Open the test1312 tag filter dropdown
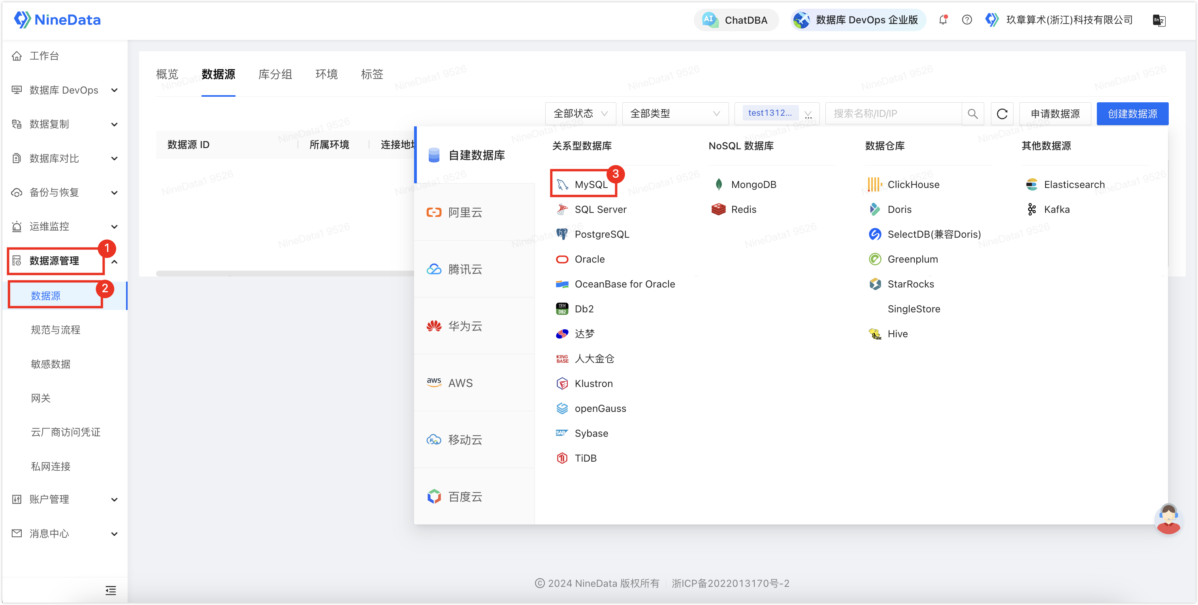Screen dimensions: 1198x605 pos(777,113)
